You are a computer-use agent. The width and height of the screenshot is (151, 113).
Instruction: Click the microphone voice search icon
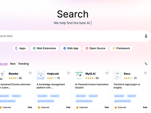(x=146, y=36)
